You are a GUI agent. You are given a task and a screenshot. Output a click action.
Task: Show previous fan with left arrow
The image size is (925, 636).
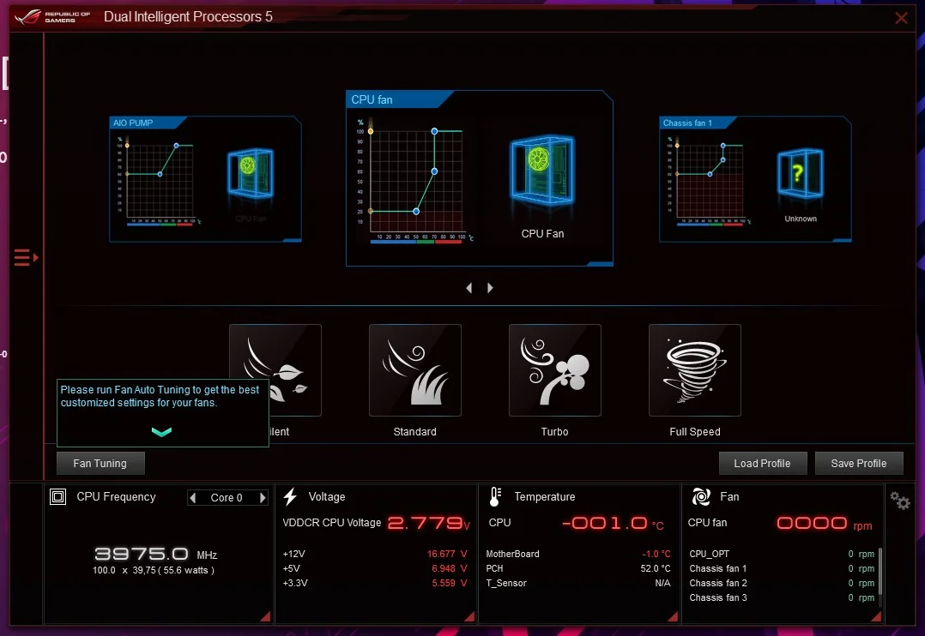point(469,288)
